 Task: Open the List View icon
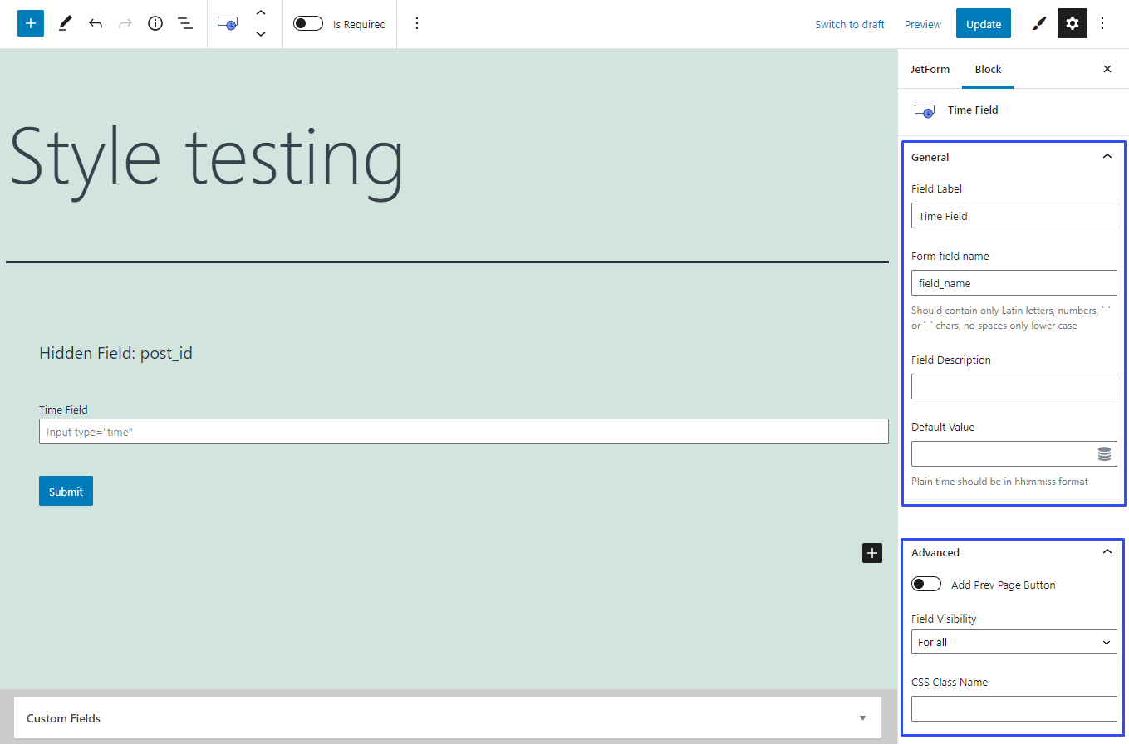(x=185, y=23)
